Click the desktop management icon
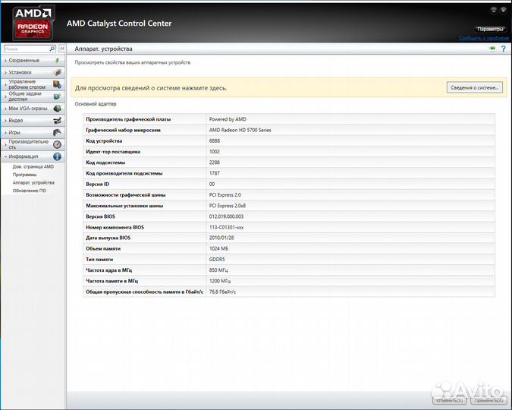This screenshot has width=512, height=410. click(57, 84)
